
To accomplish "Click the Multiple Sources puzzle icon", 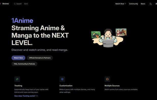I will pos(107,79).
